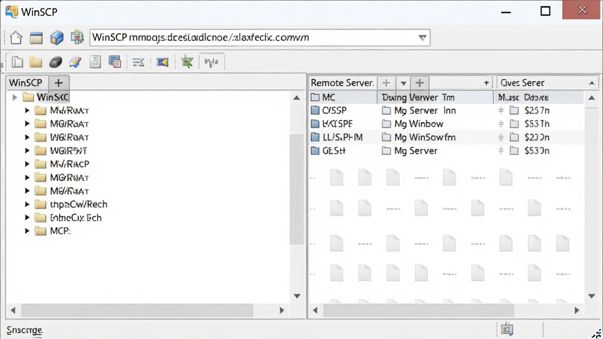The width and height of the screenshot is (603, 339).
Task: Click the Cives Serer header tab
Action: point(522,82)
